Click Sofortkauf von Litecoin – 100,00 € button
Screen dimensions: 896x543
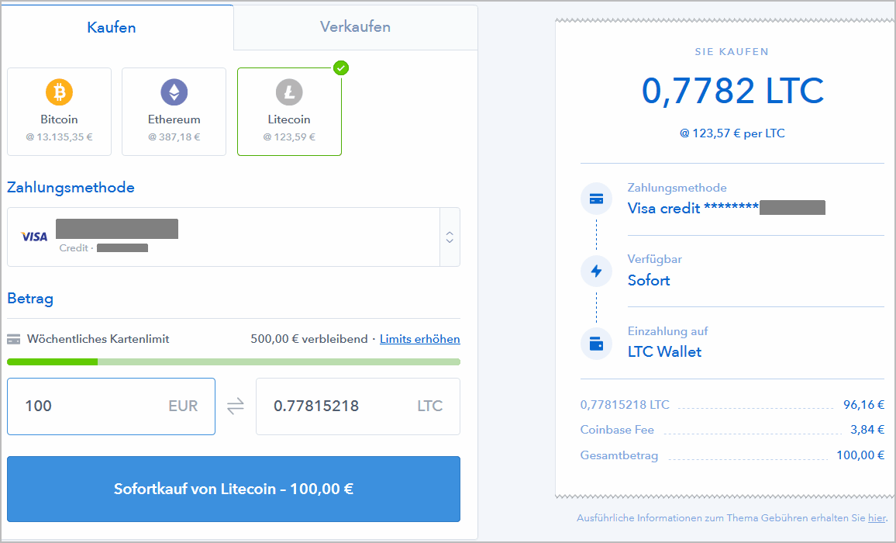point(234,489)
